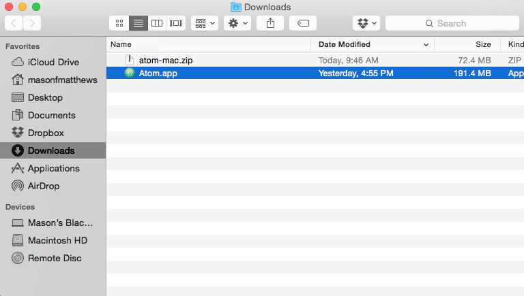524x296 pixels.
Task: Sort files by Date Modified column
Action: [x=345, y=44]
